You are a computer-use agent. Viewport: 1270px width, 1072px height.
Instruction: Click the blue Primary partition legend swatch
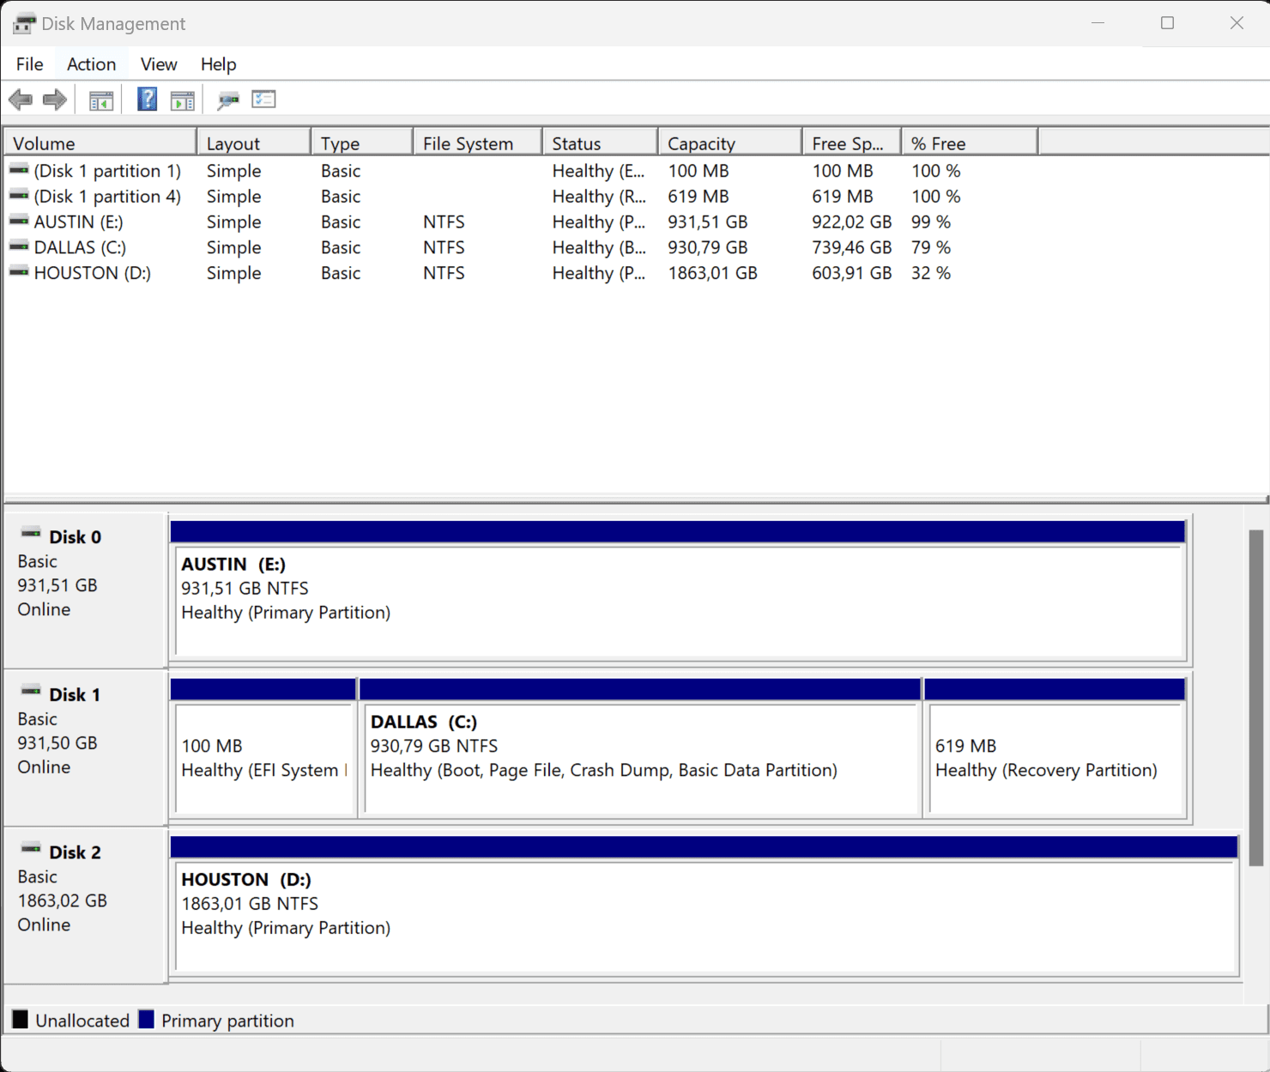tap(146, 1020)
